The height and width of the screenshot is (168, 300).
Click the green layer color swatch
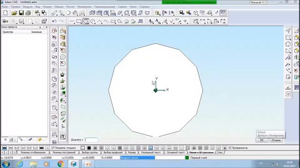(187, 158)
